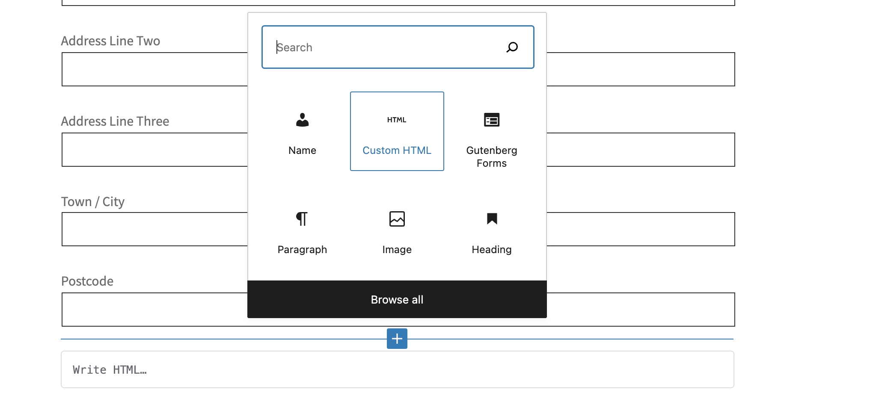The height and width of the screenshot is (419, 873).
Task: Click the Town / City field label
Action: pos(93,201)
